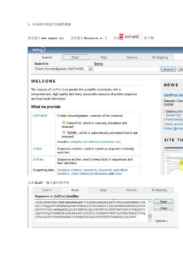
Task: Click the 'Supporting data' row label
Action: (x=44, y=170)
